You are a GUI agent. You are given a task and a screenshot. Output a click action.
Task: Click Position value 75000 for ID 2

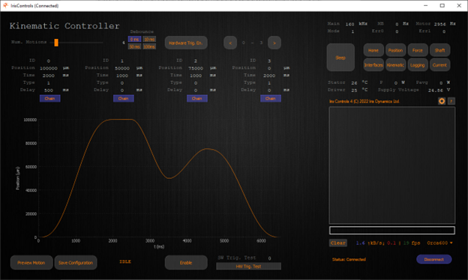(x=196, y=68)
